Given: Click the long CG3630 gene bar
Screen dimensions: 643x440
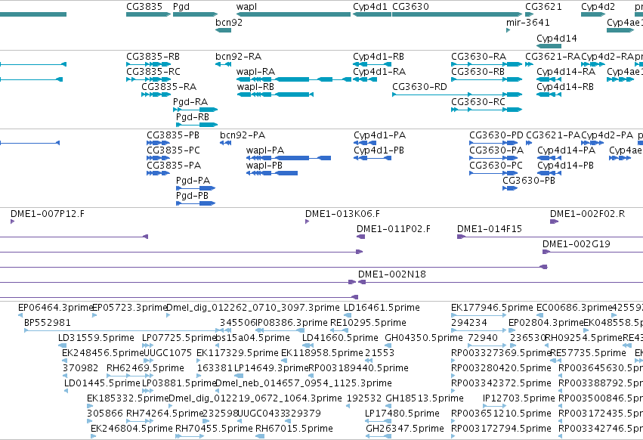Looking at the screenshot, I should (x=457, y=14).
